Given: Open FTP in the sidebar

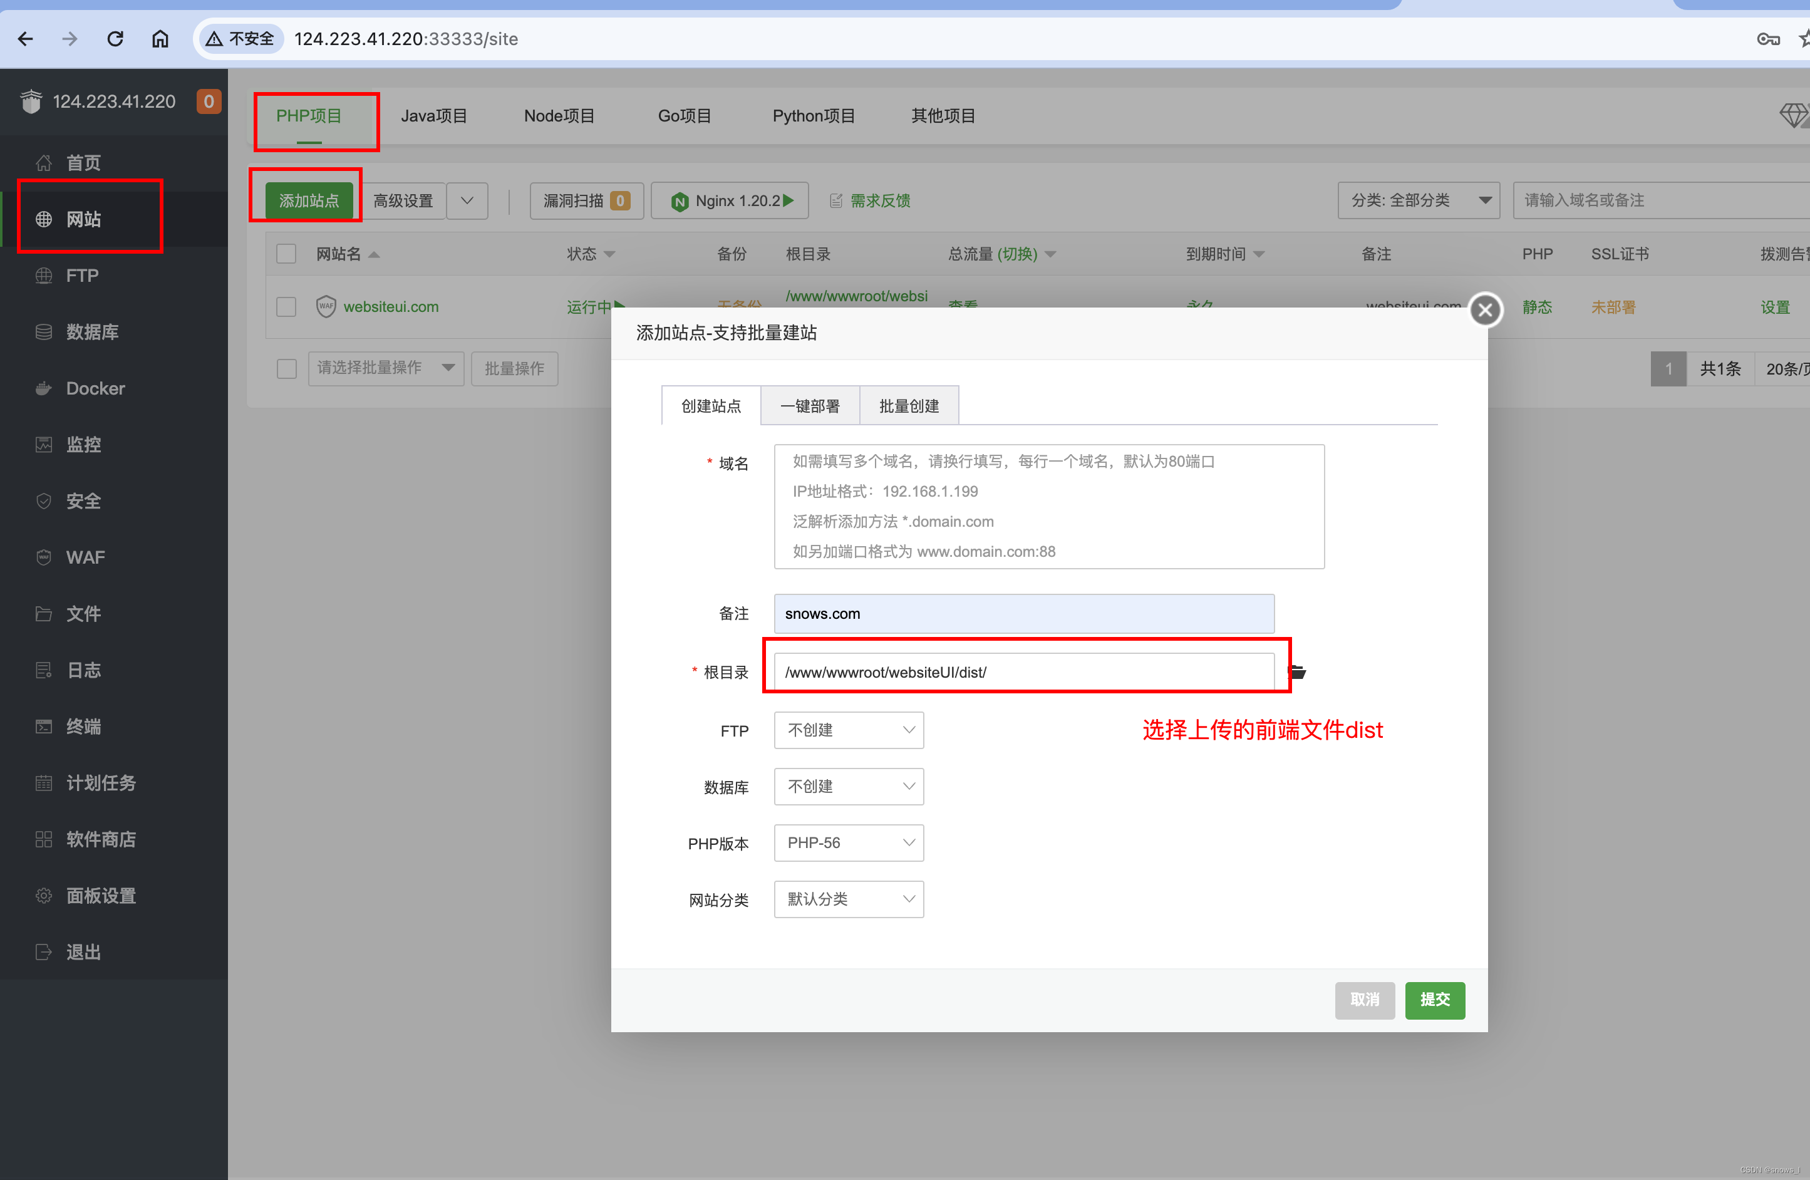Looking at the screenshot, I should [82, 275].
